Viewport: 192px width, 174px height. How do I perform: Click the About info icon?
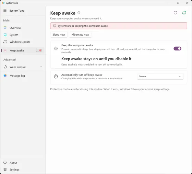coord(5,162)
